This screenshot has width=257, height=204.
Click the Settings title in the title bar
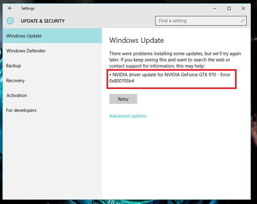click(x=28, y=8)
